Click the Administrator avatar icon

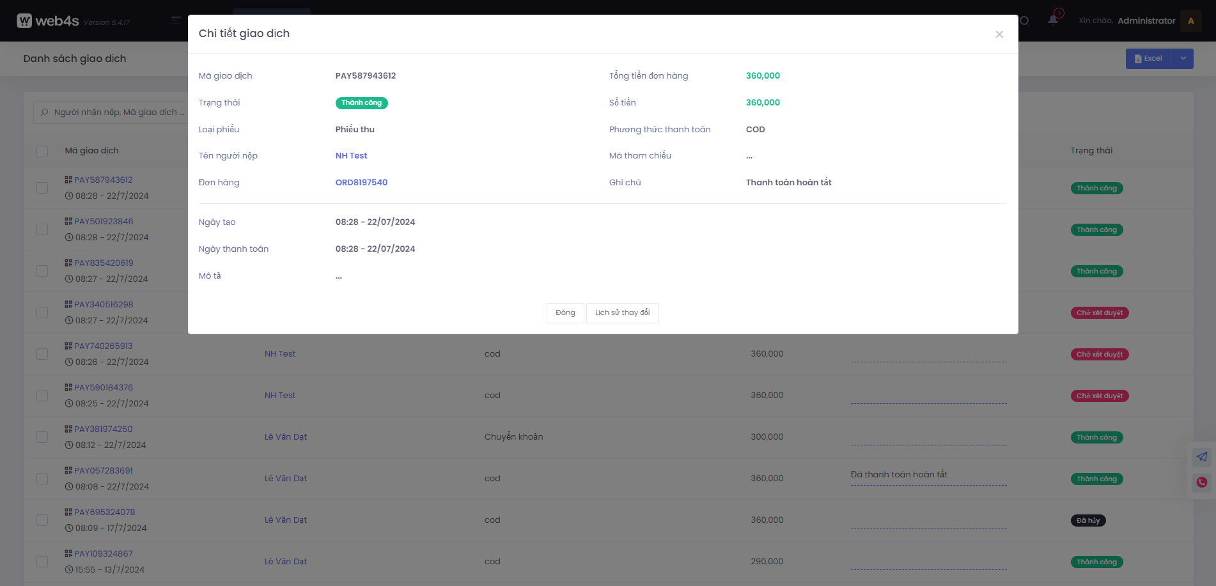[x=1190, y=20]
